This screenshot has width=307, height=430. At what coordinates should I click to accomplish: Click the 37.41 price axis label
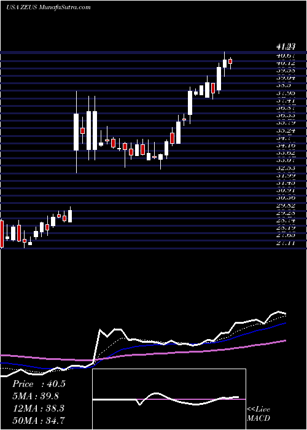click(x=286, y=101)
